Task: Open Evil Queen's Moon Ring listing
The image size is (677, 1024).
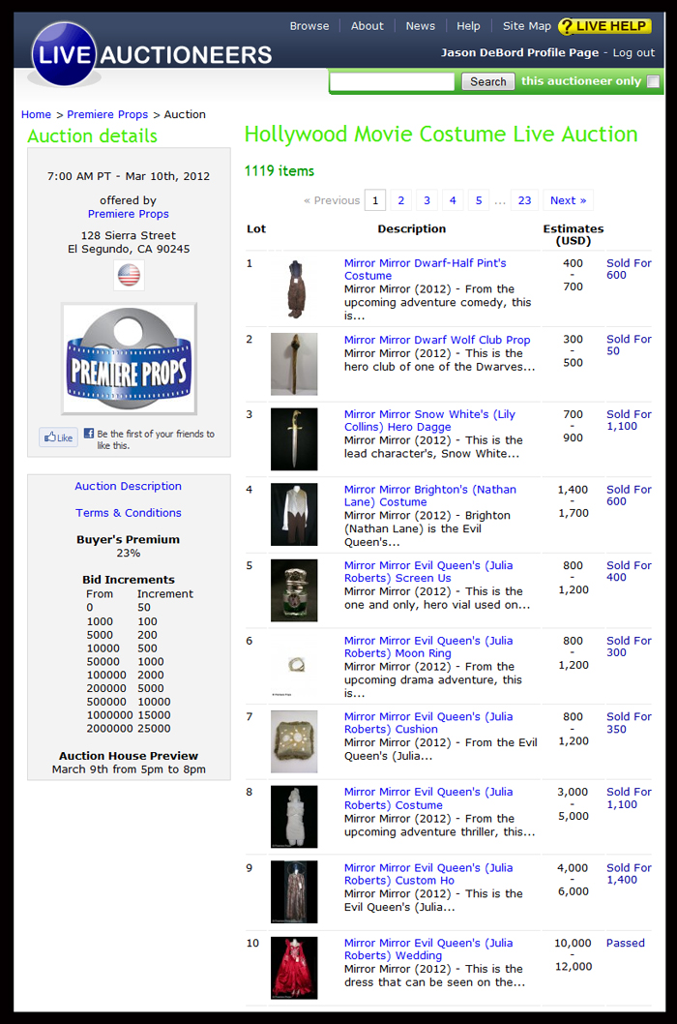Action: click(428, 647)
